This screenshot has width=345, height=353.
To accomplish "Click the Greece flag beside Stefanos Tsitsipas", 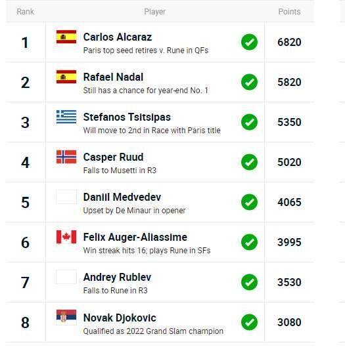I will pyautogui.click(x=66, y=117).
